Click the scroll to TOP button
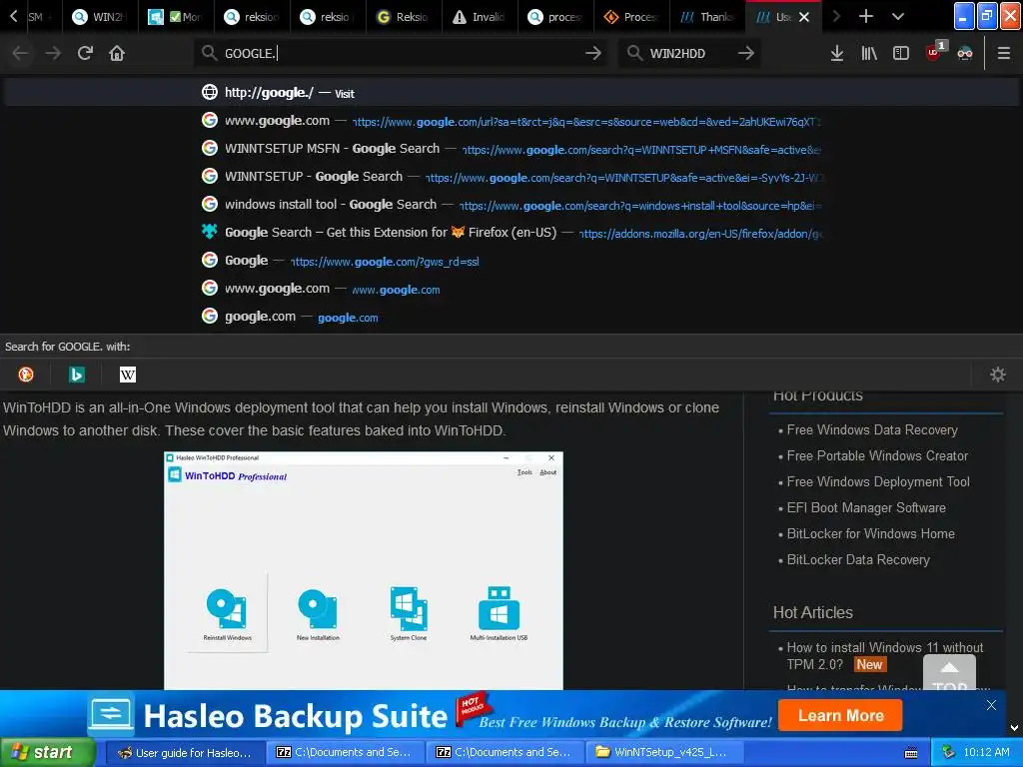The image size is (1023, 767). (x=949, y=674)
